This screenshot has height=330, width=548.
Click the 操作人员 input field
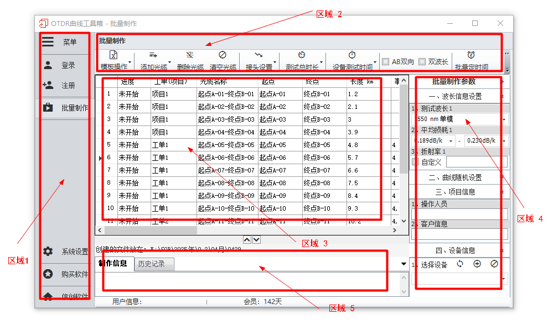pyautogui.click(x=459, y=214)
